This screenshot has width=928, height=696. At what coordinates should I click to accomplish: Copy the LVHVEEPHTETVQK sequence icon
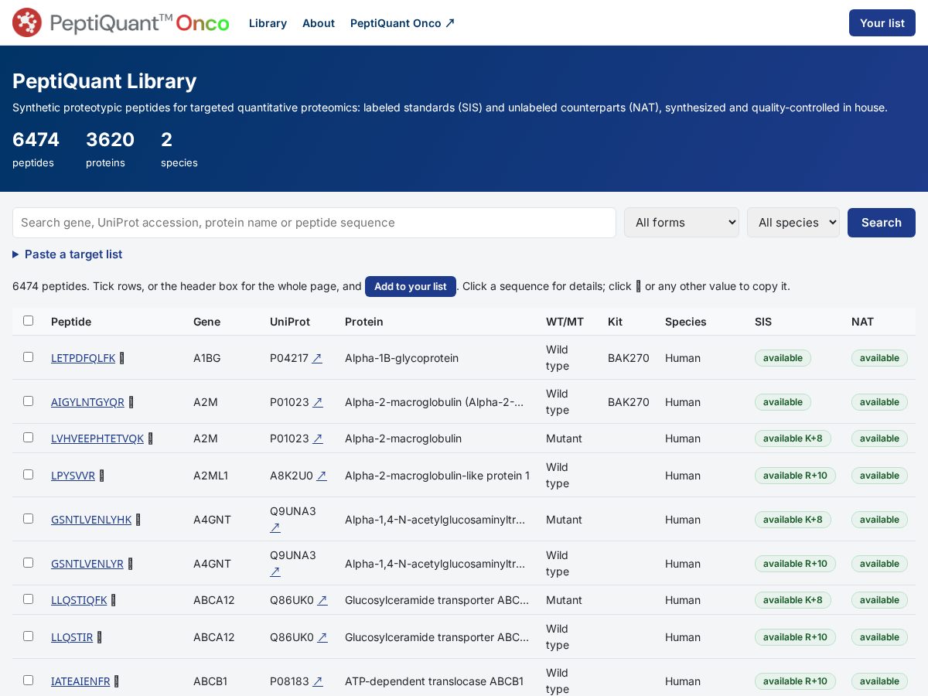click(151, 438)
